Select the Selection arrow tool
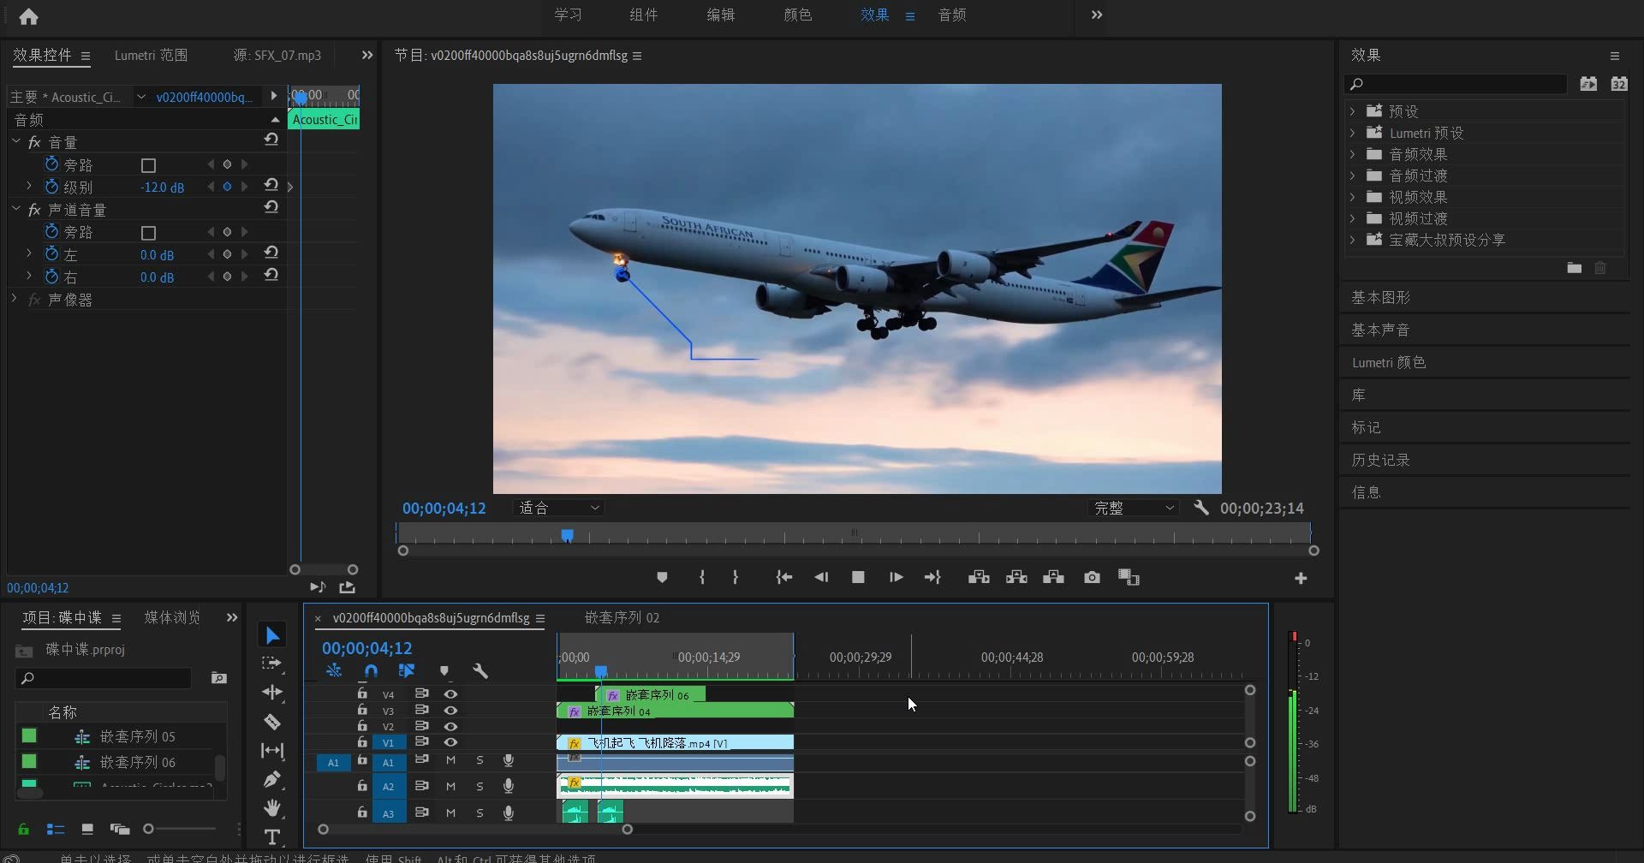This screenshot has width=1644, height=863. click(272, 635)
